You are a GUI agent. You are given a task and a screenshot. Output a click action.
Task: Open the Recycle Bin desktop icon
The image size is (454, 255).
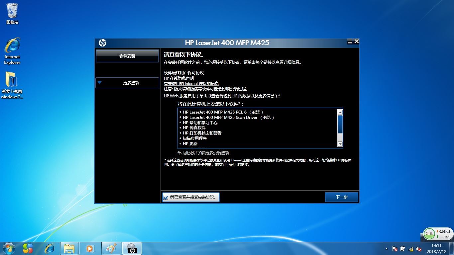pyautogui.click(x=12, y=14)
